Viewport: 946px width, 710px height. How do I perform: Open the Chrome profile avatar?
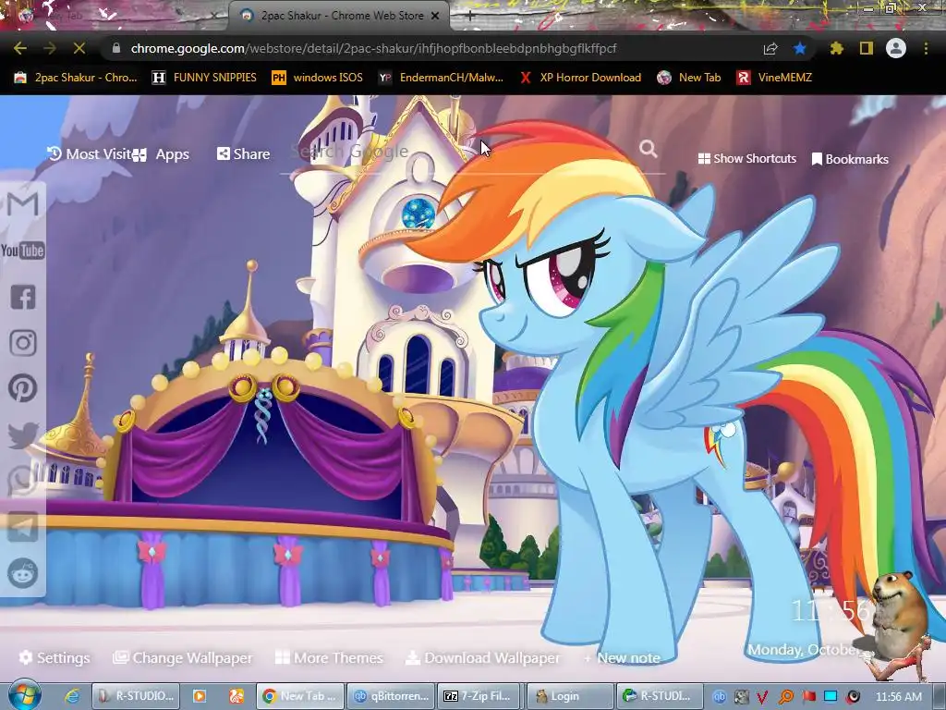pyautogui.click(x=896, y=48)
